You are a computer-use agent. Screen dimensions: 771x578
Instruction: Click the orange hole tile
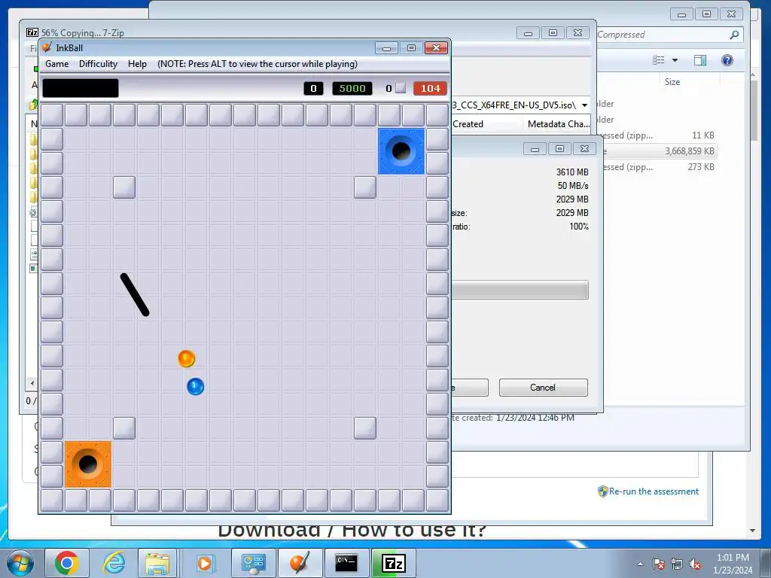(x=88, y=464)
